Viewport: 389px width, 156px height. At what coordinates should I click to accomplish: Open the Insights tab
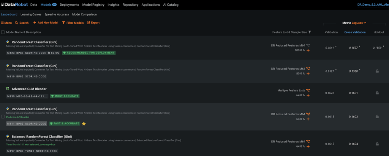(113, 5)
